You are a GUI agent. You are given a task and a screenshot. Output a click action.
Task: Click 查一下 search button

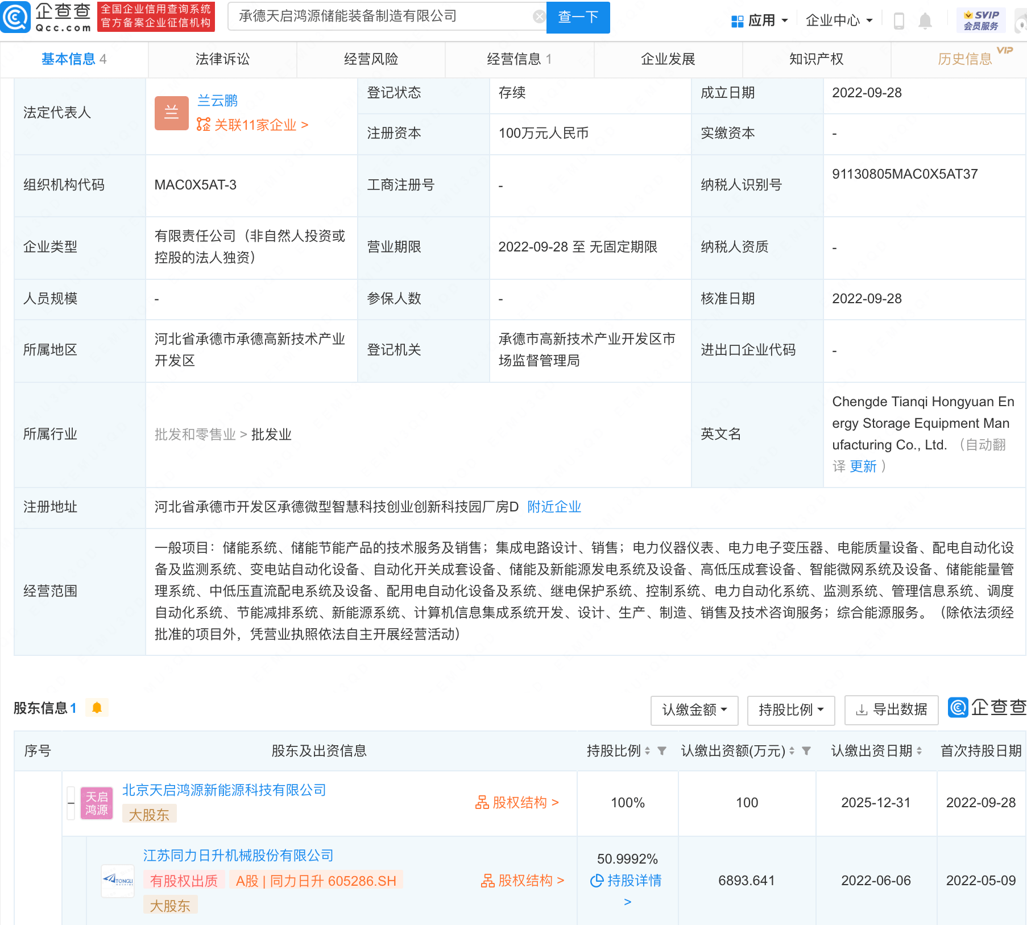578,17
